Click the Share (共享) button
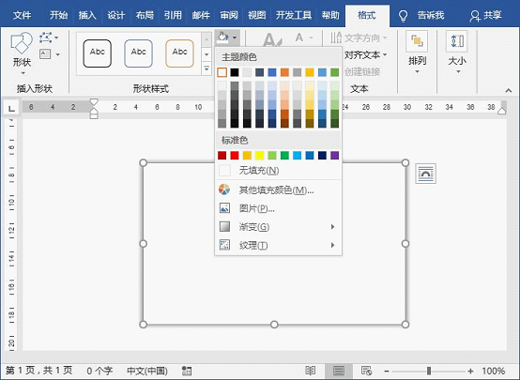The image size is (520, 380). coord(486,15)
